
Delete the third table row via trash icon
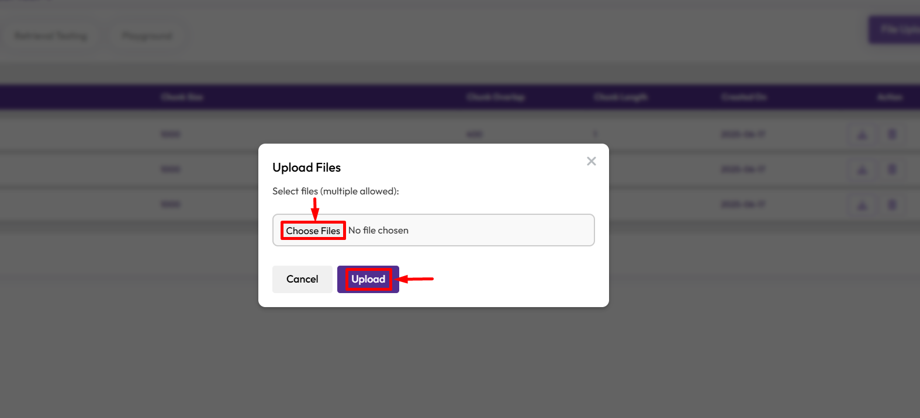(892, 205)
